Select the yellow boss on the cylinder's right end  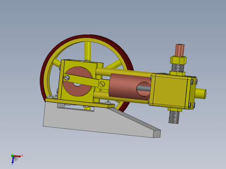pyautogui.click(x=201, y=94)
